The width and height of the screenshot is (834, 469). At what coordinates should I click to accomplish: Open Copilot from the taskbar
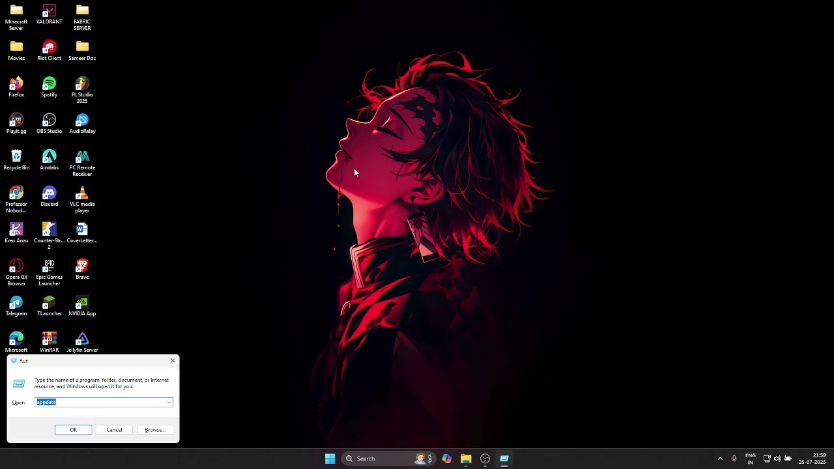pos(446,459)
